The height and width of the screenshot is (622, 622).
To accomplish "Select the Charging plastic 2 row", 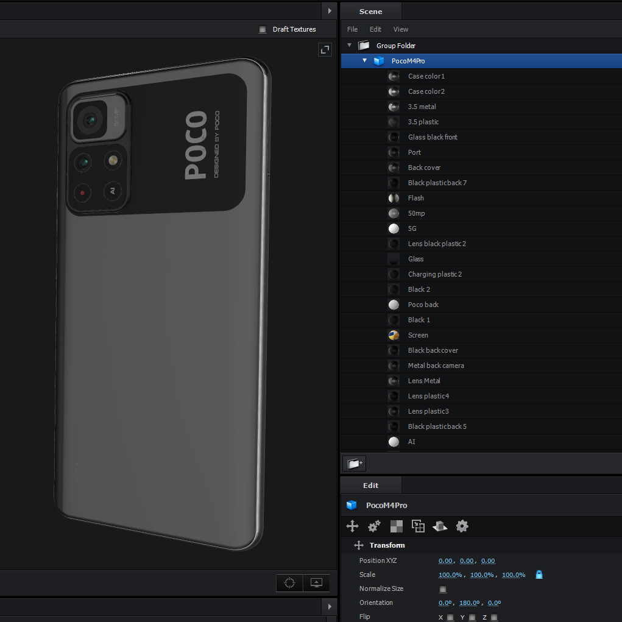I will pos(481,275).
